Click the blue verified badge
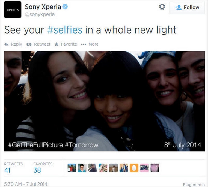208x187 pixels. click(65, 7)
